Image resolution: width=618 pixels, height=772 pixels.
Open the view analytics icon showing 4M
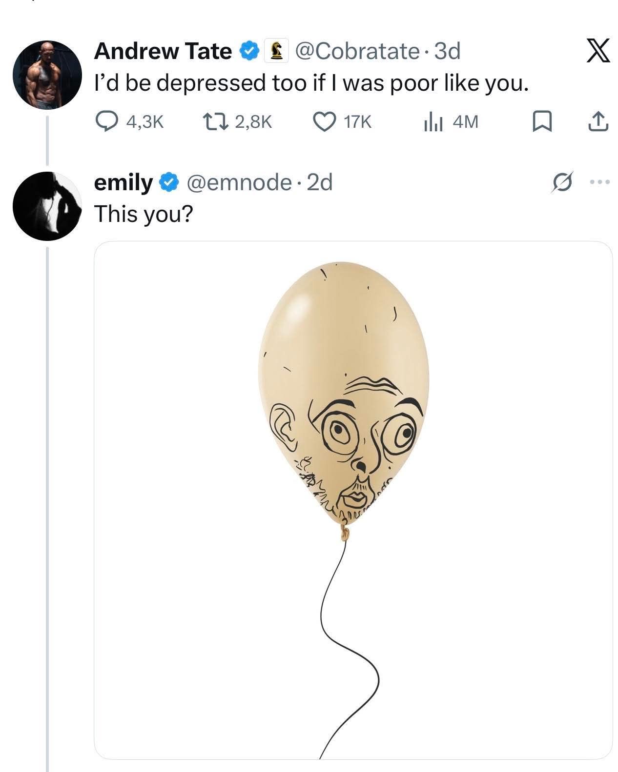433,122
